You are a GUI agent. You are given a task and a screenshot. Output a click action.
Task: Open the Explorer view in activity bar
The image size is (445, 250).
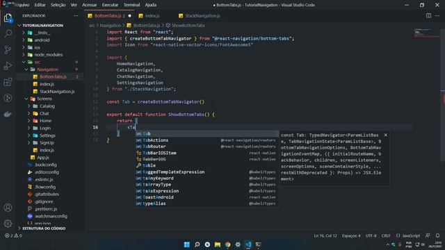[8, 18]
